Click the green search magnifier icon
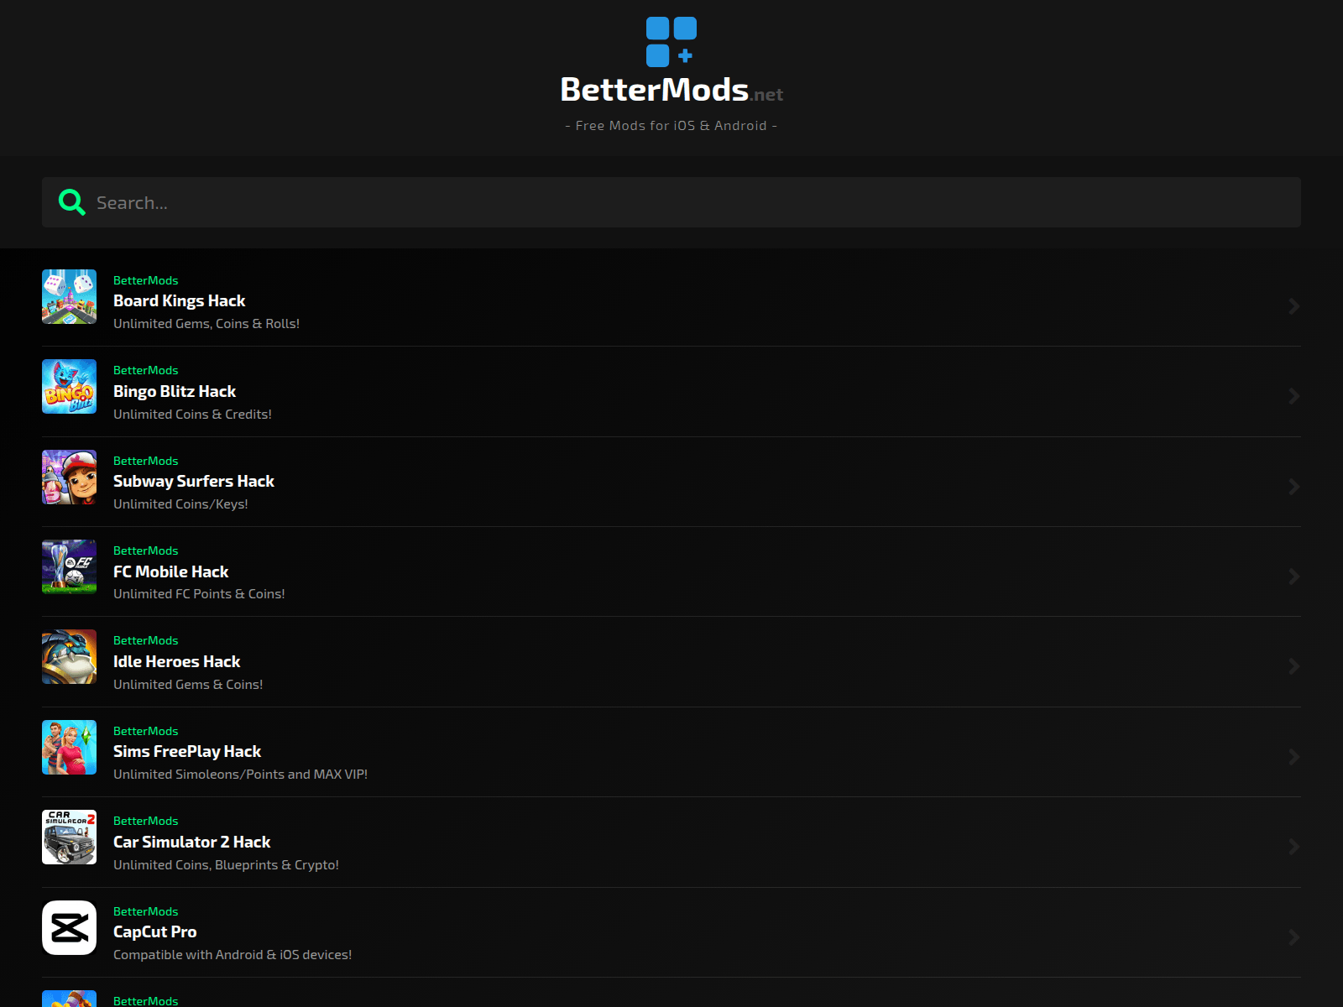1343x1007 pixels. pos(71,202)
